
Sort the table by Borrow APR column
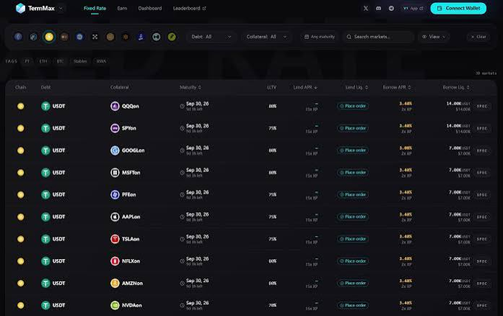[396, 87]
